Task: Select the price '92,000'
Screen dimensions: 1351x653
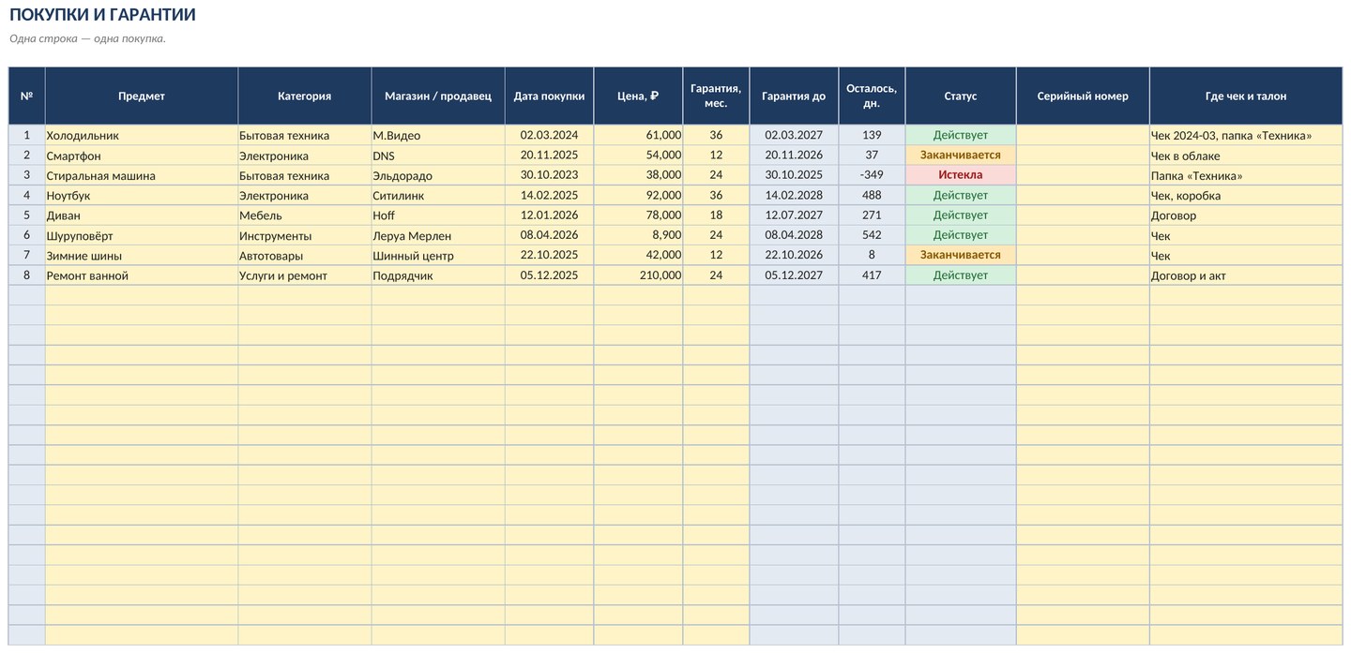Action: 638,195
